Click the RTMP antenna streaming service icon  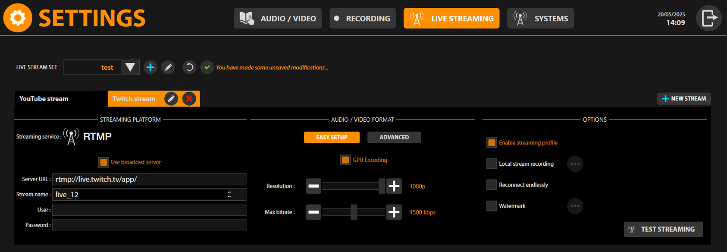[x=71, y=136]
